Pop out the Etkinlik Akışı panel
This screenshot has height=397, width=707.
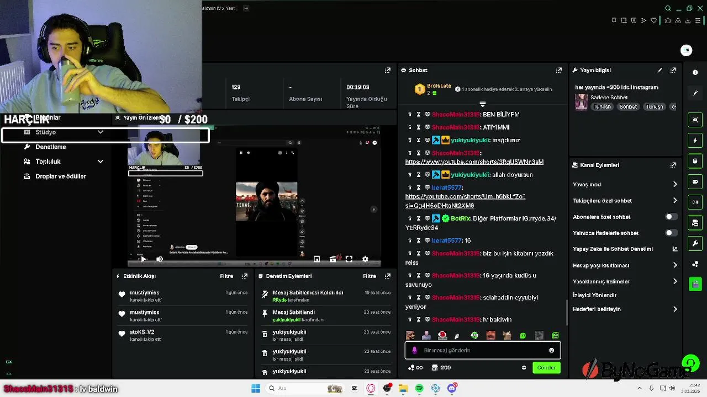244,276
